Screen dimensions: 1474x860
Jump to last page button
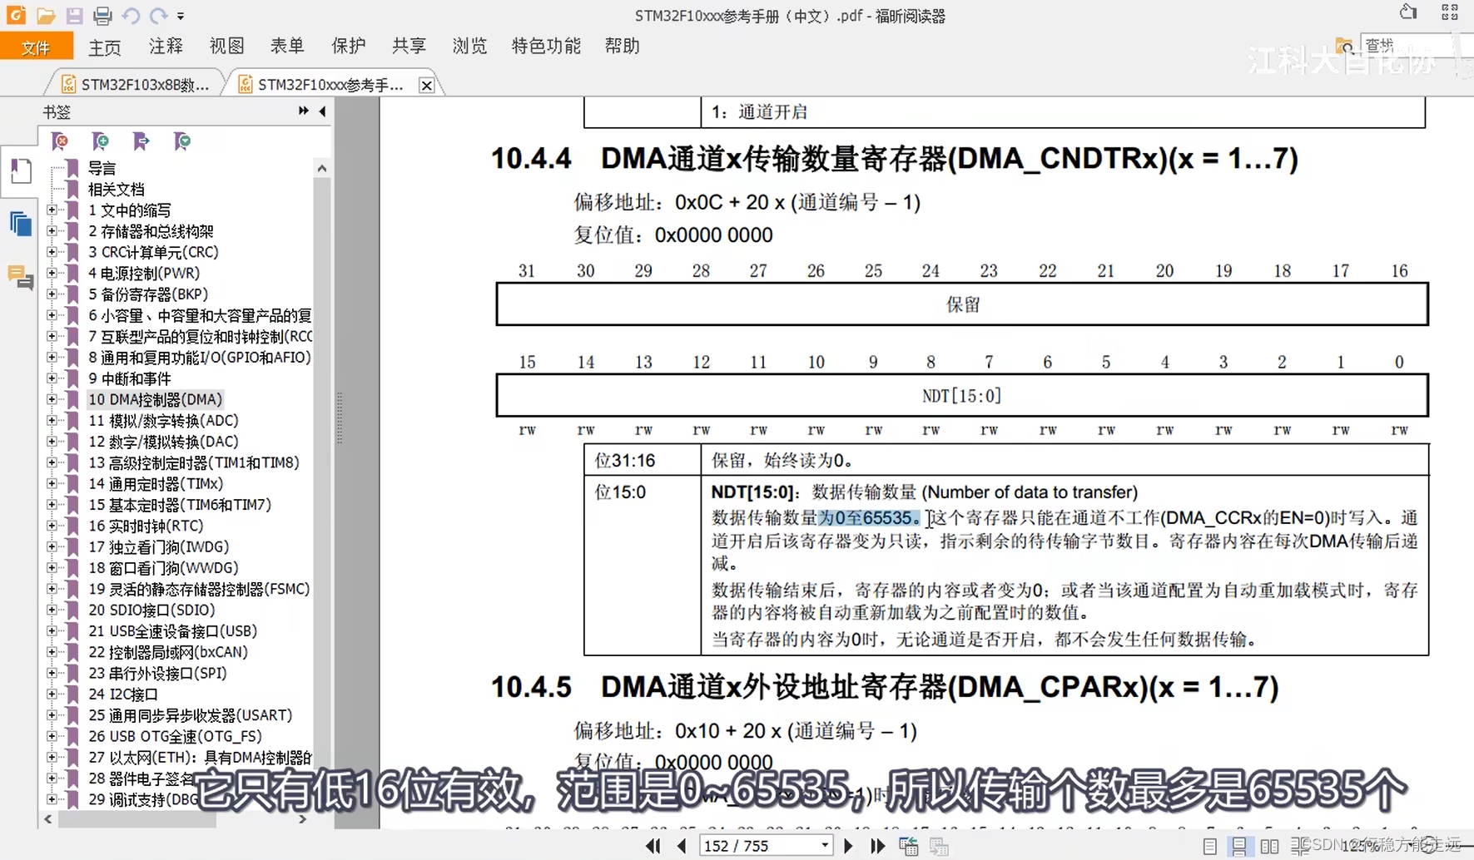(877, 846)
